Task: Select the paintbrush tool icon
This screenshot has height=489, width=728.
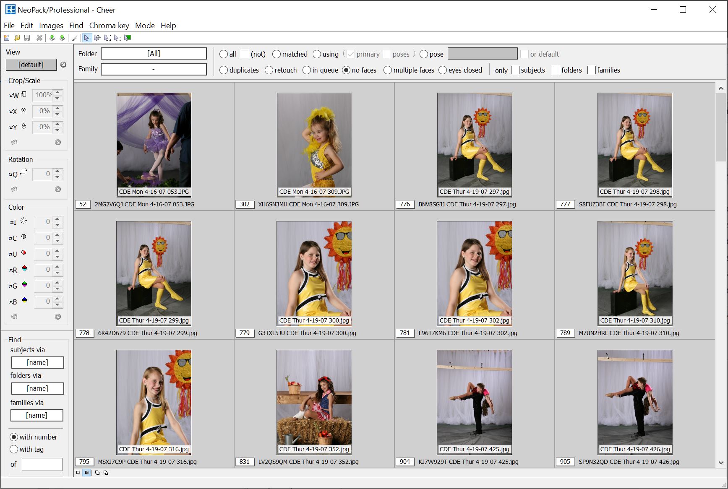Action: 75,38
